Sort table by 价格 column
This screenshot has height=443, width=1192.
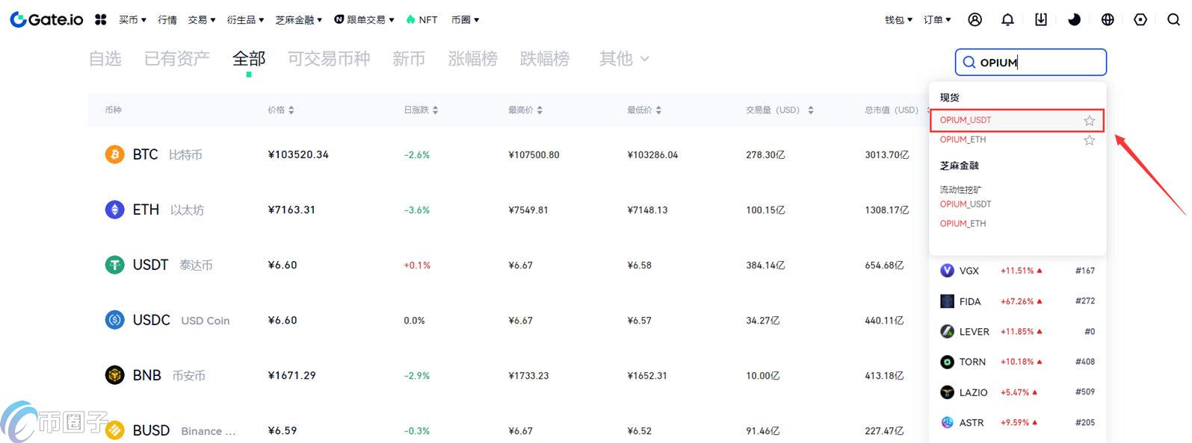[281, 110]
